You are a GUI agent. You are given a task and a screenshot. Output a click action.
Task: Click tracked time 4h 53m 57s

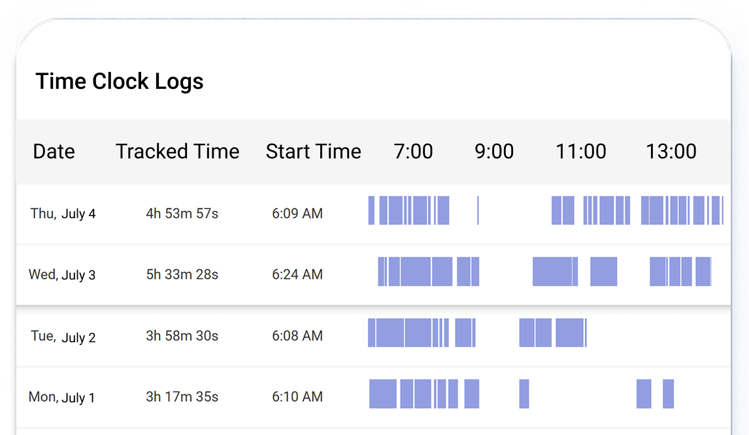click(x=182, y=214)
